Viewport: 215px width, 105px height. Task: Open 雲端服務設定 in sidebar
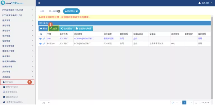[10, 97]
